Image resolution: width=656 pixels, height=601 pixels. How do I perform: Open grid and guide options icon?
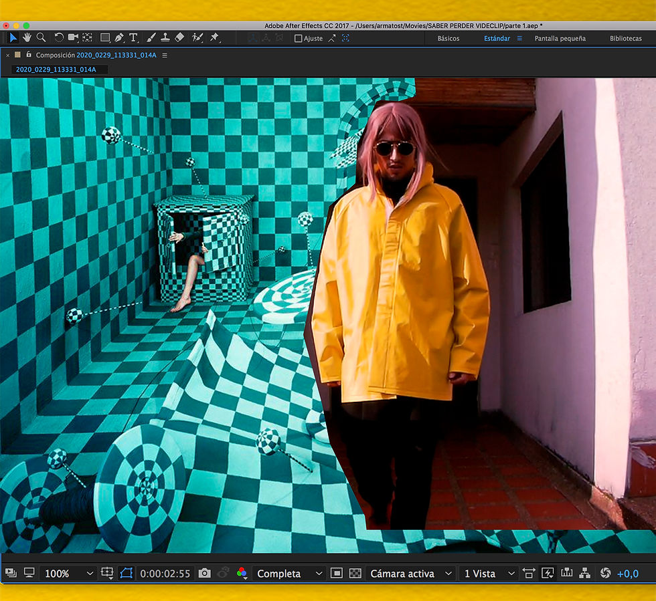107,573
